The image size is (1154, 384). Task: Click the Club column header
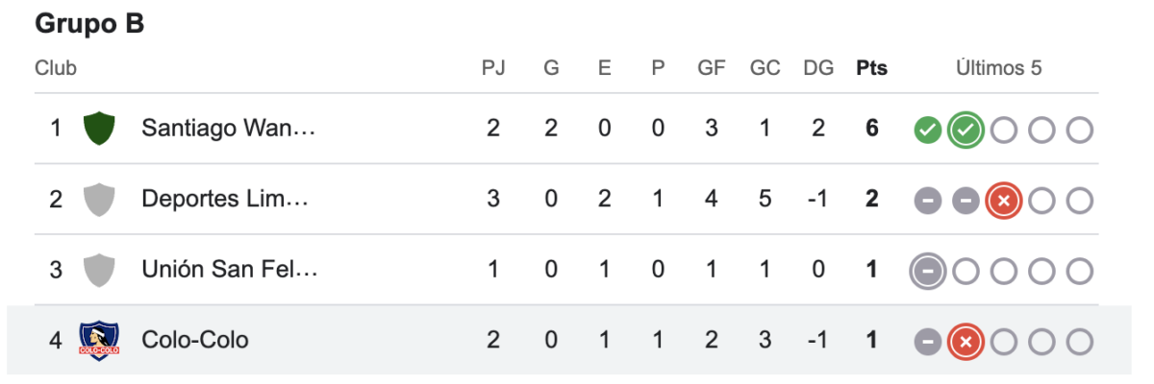[56, 68]
